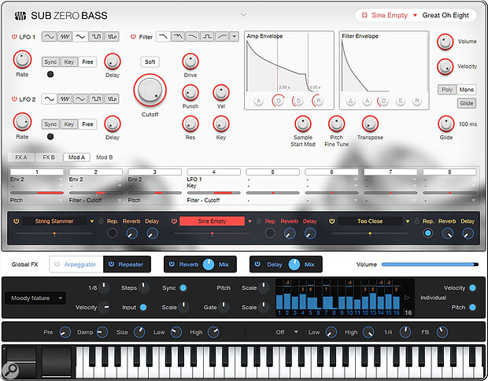This screenshot has width=488, height=381.
Task: Toggle repeater Input indicator
Action: pyautogui.click(x=143, y=307)
